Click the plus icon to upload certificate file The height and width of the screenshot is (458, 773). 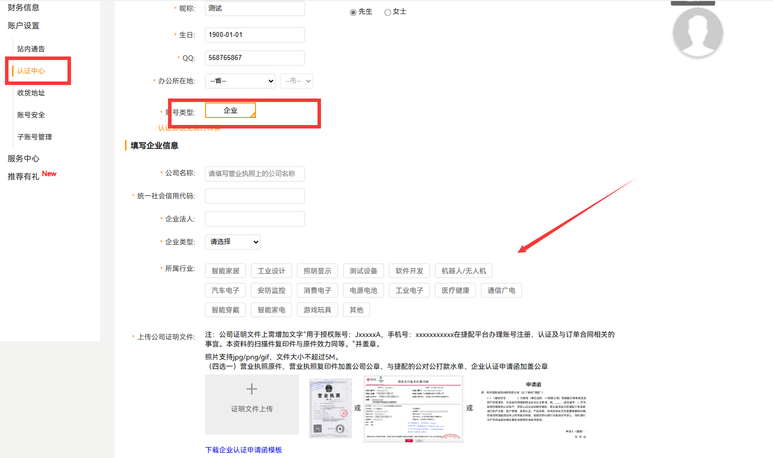pyautogui.click(x=251, y=389)
